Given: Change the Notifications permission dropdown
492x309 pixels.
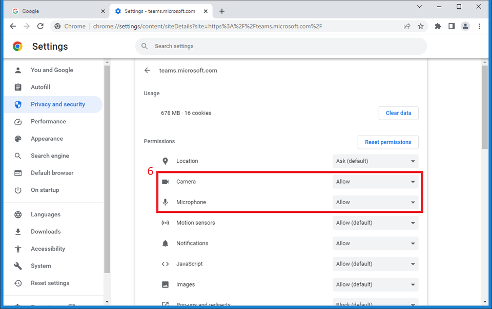Looking at the screenshot, I should pyautogui.click(x=375, y=244).
